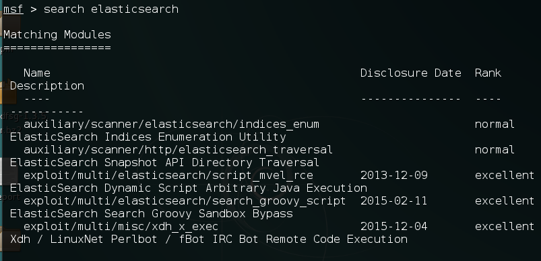Click 'ElasticSearch Dynamic Script Arbitrary Java Execution' text
Viewport: 541px width, 261px height.
tap(189, 188)
